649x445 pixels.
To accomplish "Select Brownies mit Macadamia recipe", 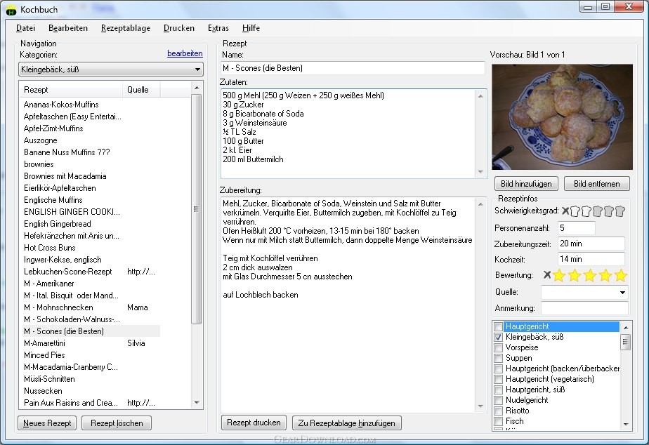I will [x=65, y=176].
